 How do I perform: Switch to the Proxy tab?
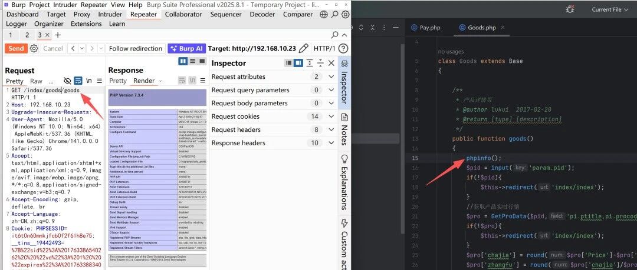click(82, 15)
